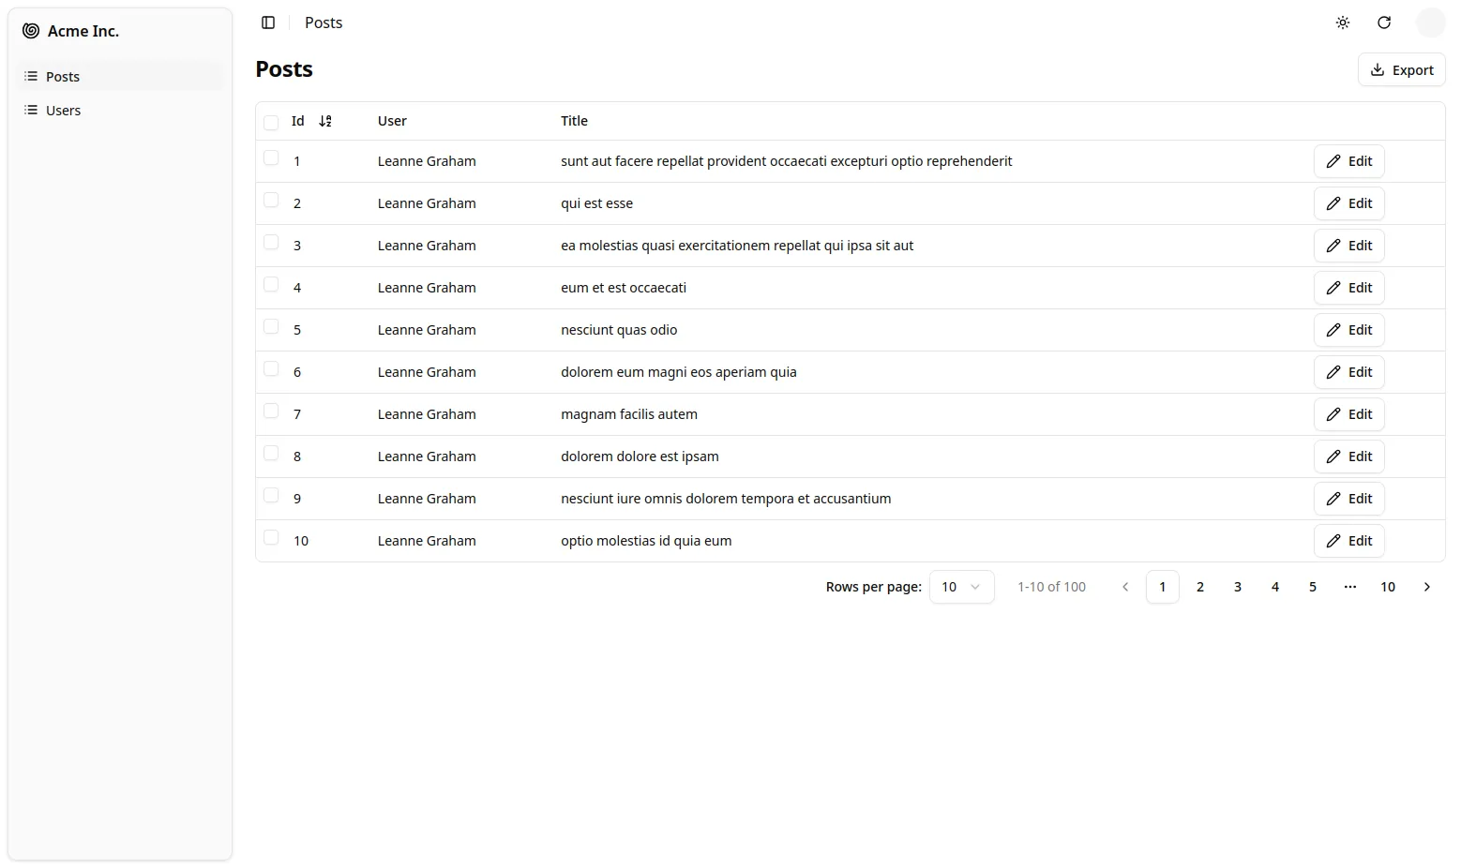The height and width of the screenshot is (868, 1461).
Task: Open the Users entry in the sidebar
Action: click(63, 110)
